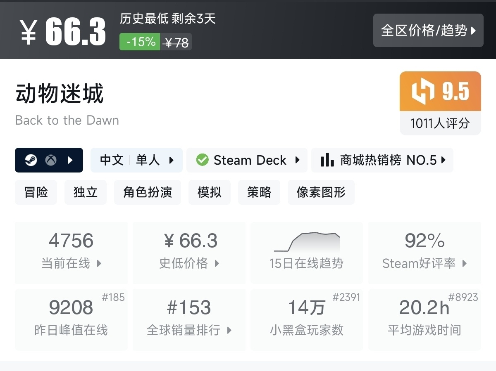
Task: Open the 当前在线 4756 stat
Action: pos(71,253)
